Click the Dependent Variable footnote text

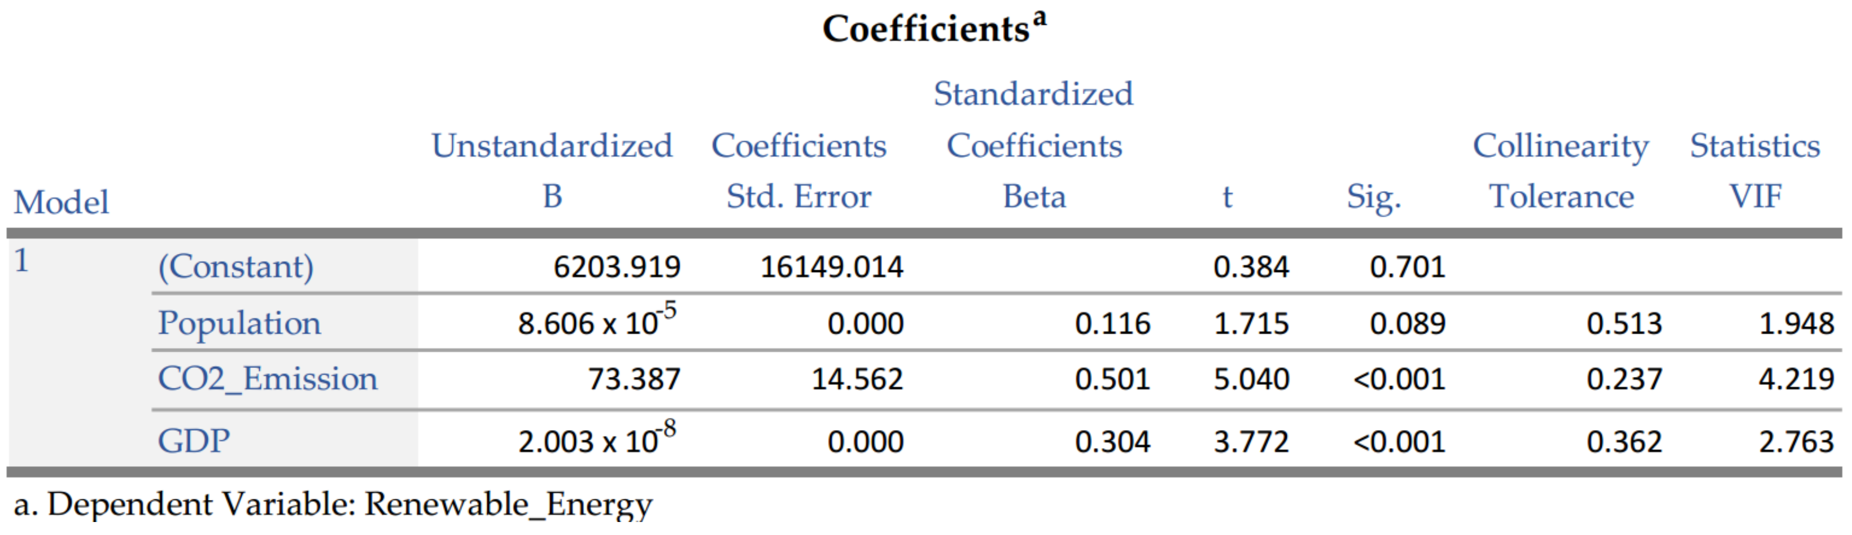(x=332, y=505)
